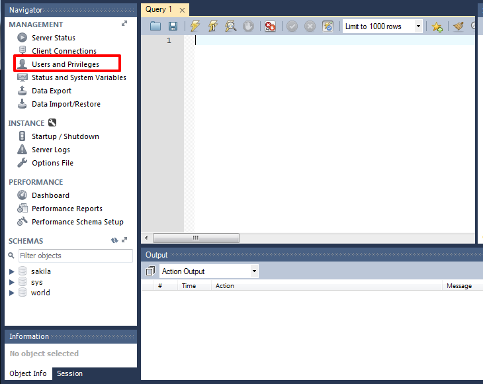Open Status and System Variables
The width and height of the screenshot is (483, 384).
pyautogui.click(x=79, y=77)
